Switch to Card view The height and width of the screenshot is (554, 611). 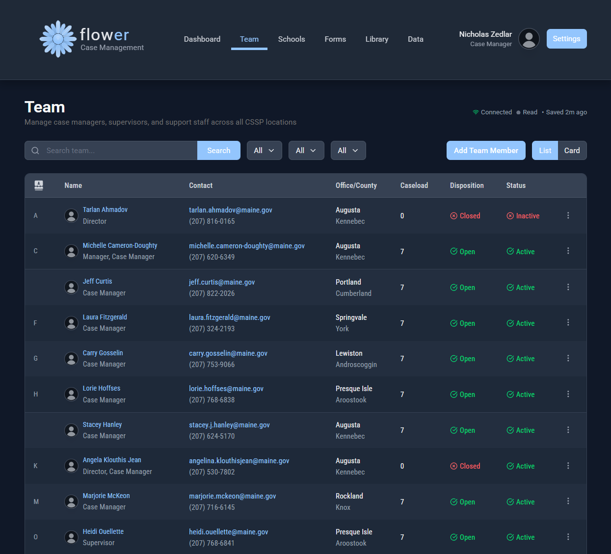coord(572,151)
